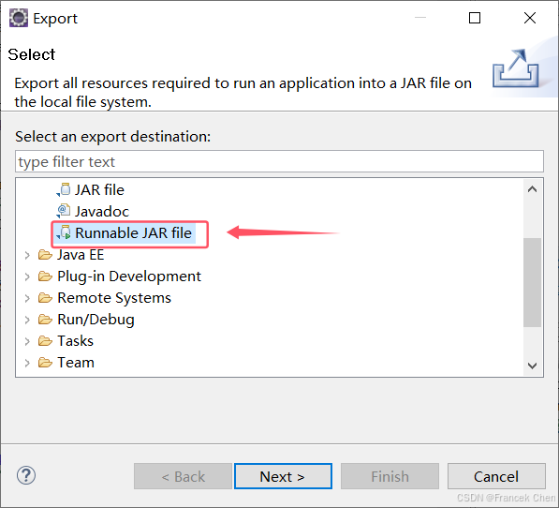Click the scroll down arrow in list
Screen dimensions: 559x508
click(532, 366)
